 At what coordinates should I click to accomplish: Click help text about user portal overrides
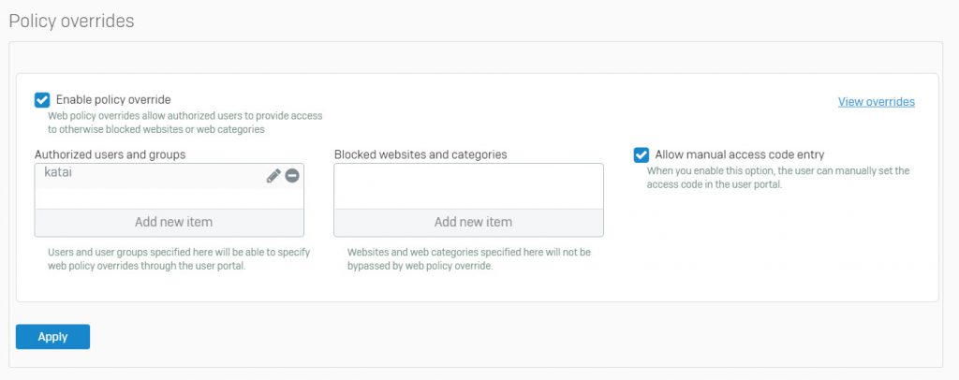tap(179, 259)
